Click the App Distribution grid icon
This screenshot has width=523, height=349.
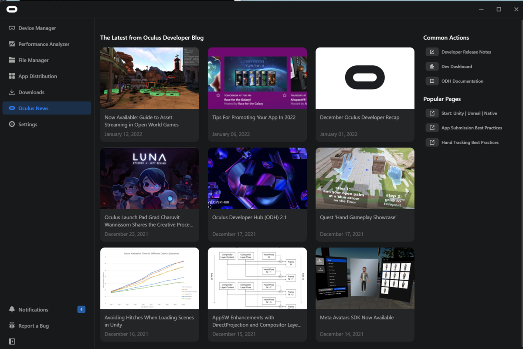click(x=12, y=76)
